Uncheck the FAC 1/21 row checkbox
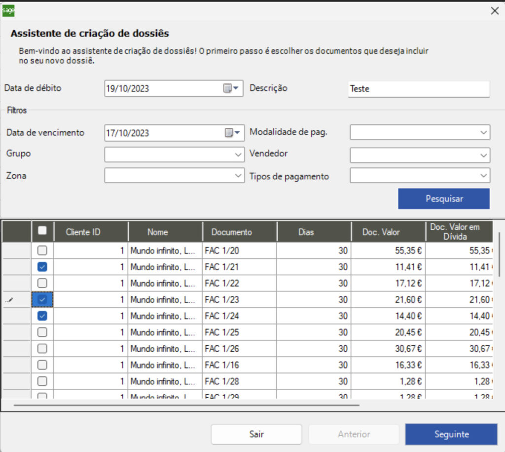Image resolution: width=505 pixels, height=452 pixels. point(42,267)
